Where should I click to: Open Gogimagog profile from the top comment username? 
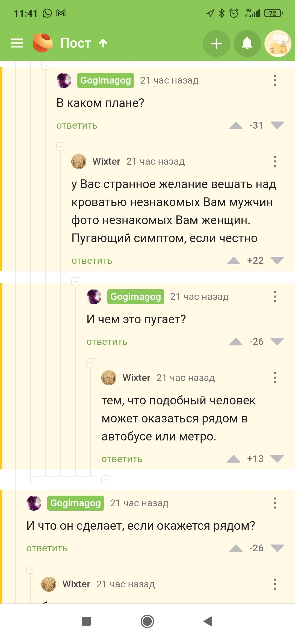[x=105, y=80]
